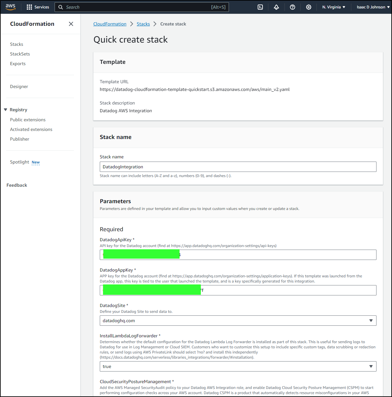Click into the DatadogAppKey field
This screenshot has width=392, height=397.
238,290
